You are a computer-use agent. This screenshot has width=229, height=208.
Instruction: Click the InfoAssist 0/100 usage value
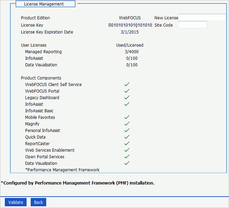(132, 58)
